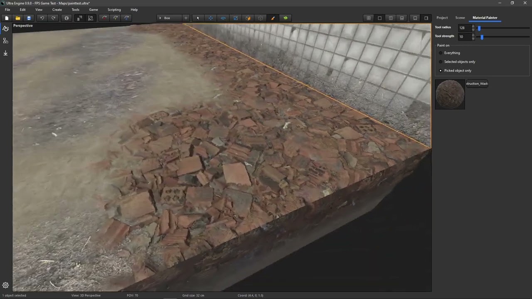This screenshot has height=299, width=532.
Task: Redo the last undone action
Action: pyautogui.click(x=53, y=18)
